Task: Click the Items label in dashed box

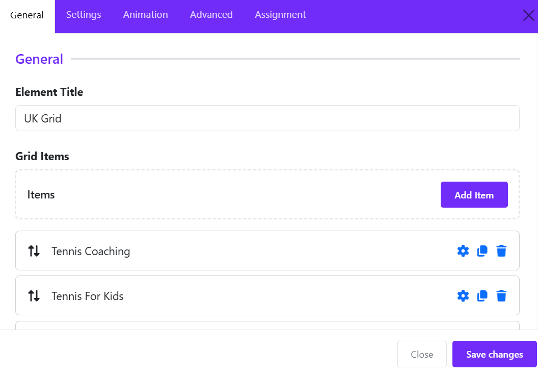Action: point(41,194)
